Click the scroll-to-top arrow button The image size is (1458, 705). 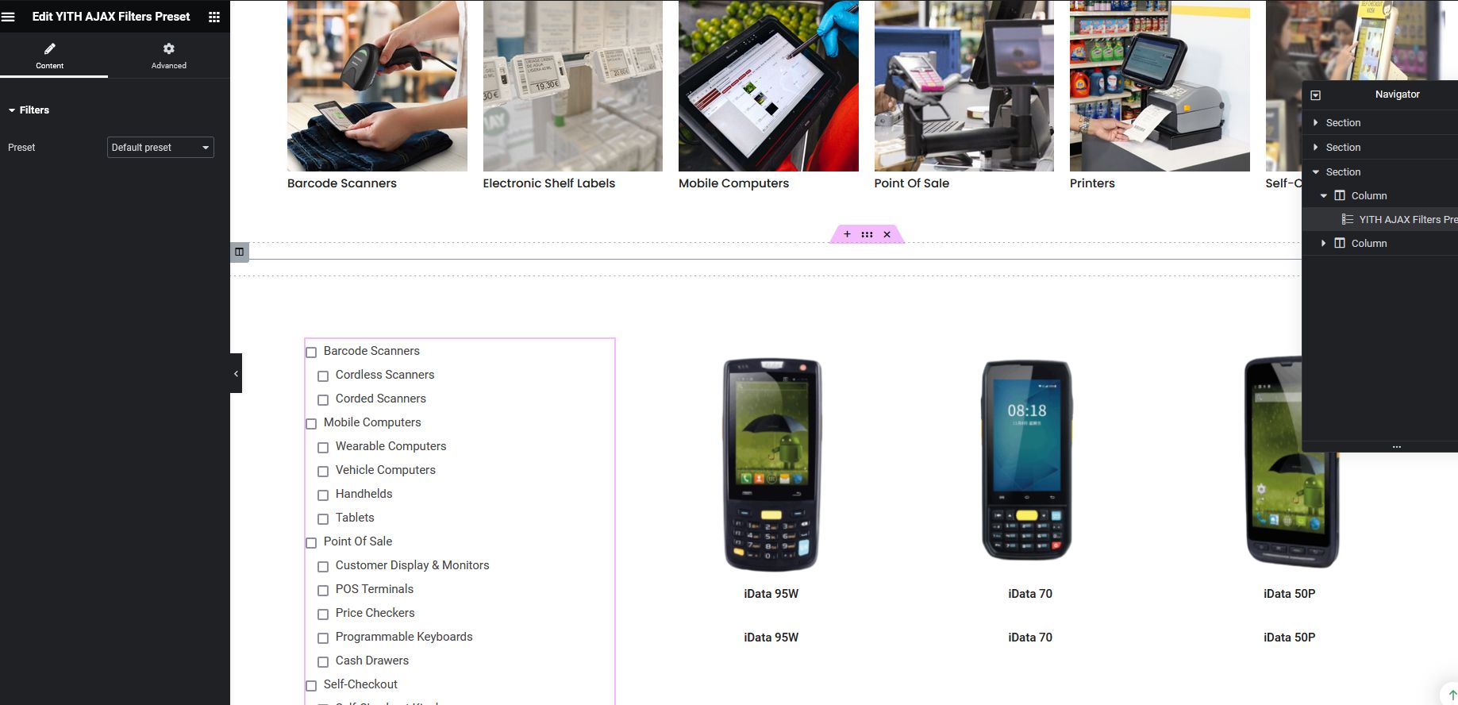pyautogui.click(x=1452, y=695)
